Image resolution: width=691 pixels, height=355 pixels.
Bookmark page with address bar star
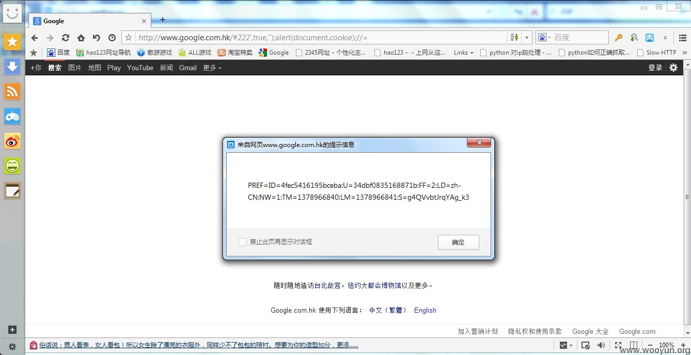pos(129,37)
